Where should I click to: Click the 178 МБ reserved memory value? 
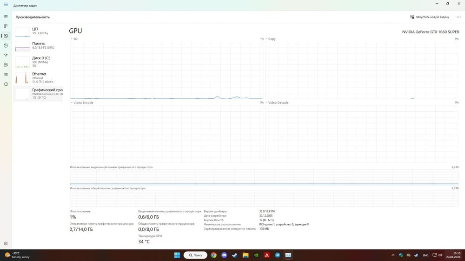click(264, 229)
